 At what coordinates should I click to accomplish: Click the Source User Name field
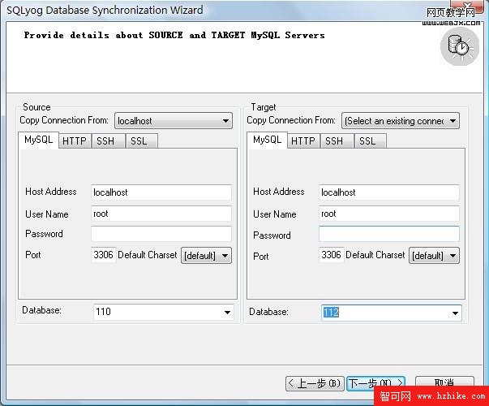pyautogui.click(x=161, y=214)
